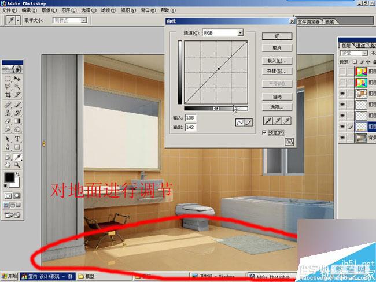The height and width of the screenshot is (282, 376).
Task: Select the Gradient tool
Action: [x=17, y=121]
